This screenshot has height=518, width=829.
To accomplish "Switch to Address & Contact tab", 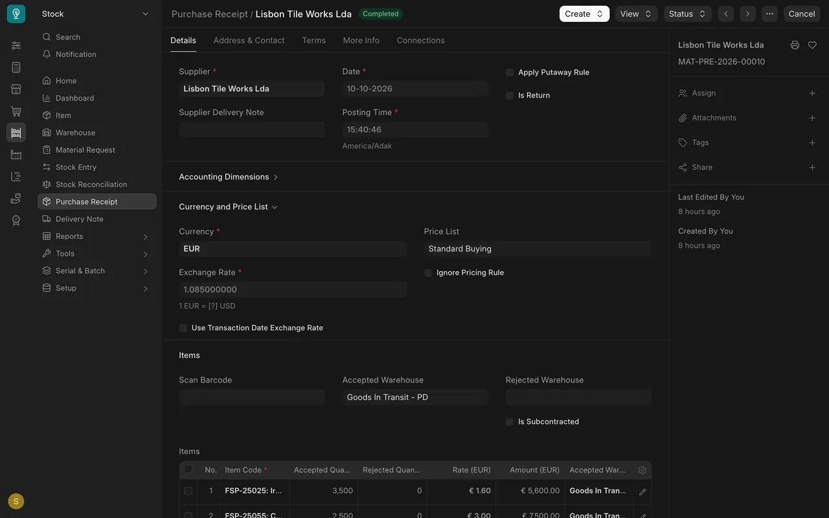I will pyautogui.click(x=249, y=40).
